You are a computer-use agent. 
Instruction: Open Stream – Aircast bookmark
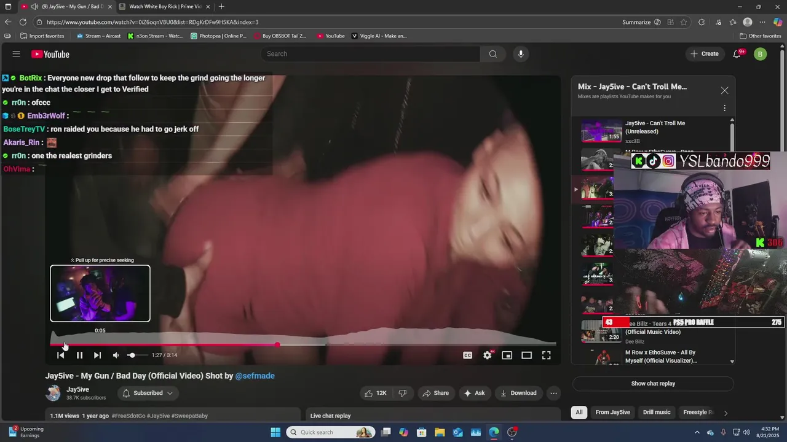click(98, 36)
